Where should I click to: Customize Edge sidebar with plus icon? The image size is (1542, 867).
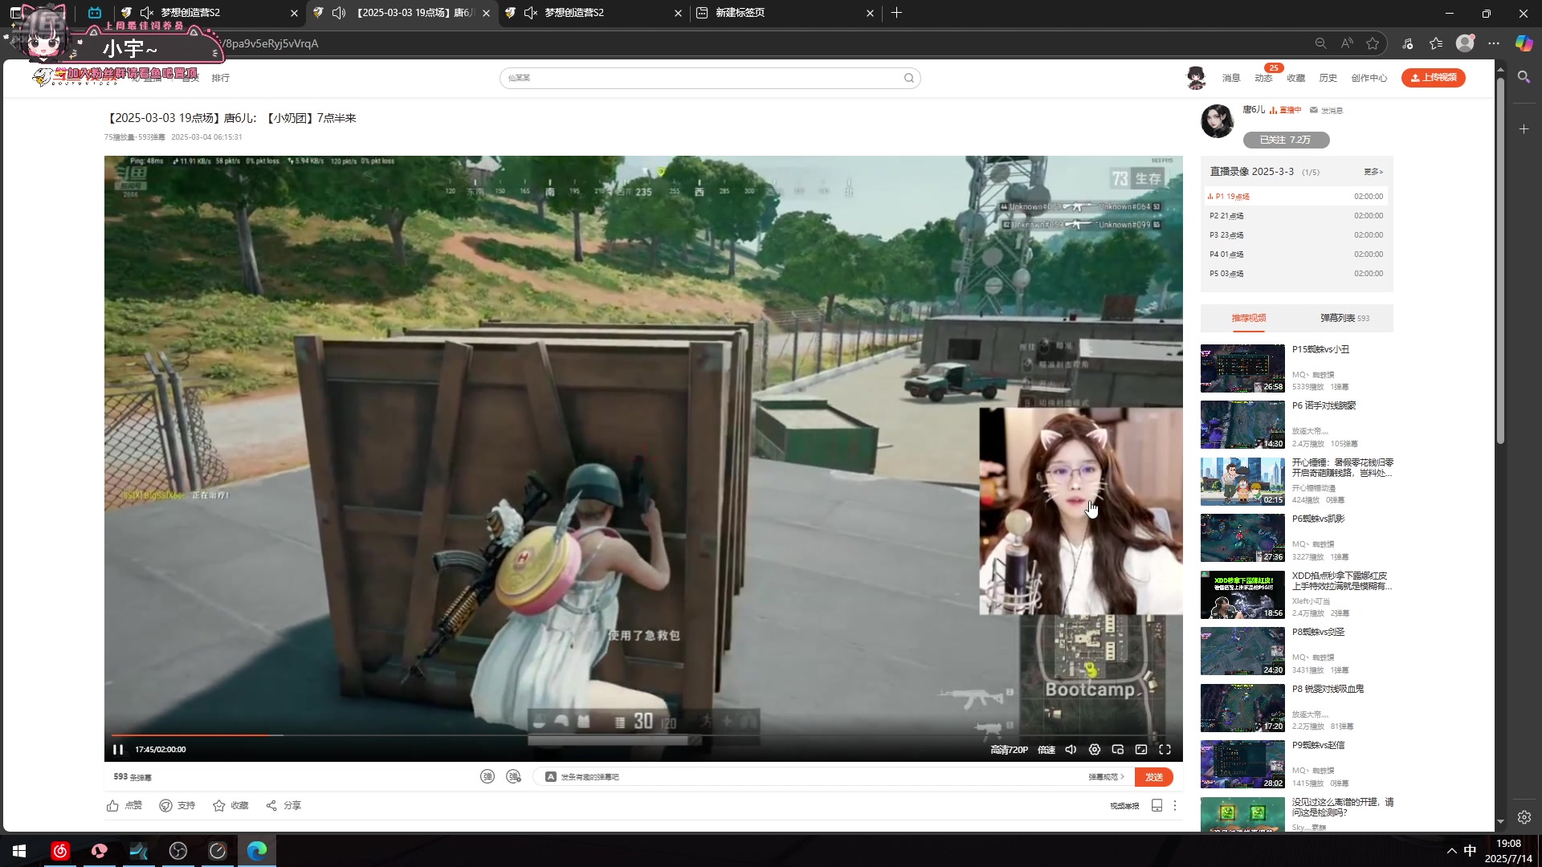tap(1524, 129)
